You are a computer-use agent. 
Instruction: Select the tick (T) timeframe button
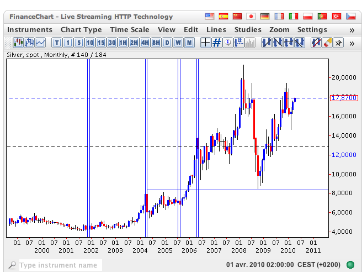57,41
